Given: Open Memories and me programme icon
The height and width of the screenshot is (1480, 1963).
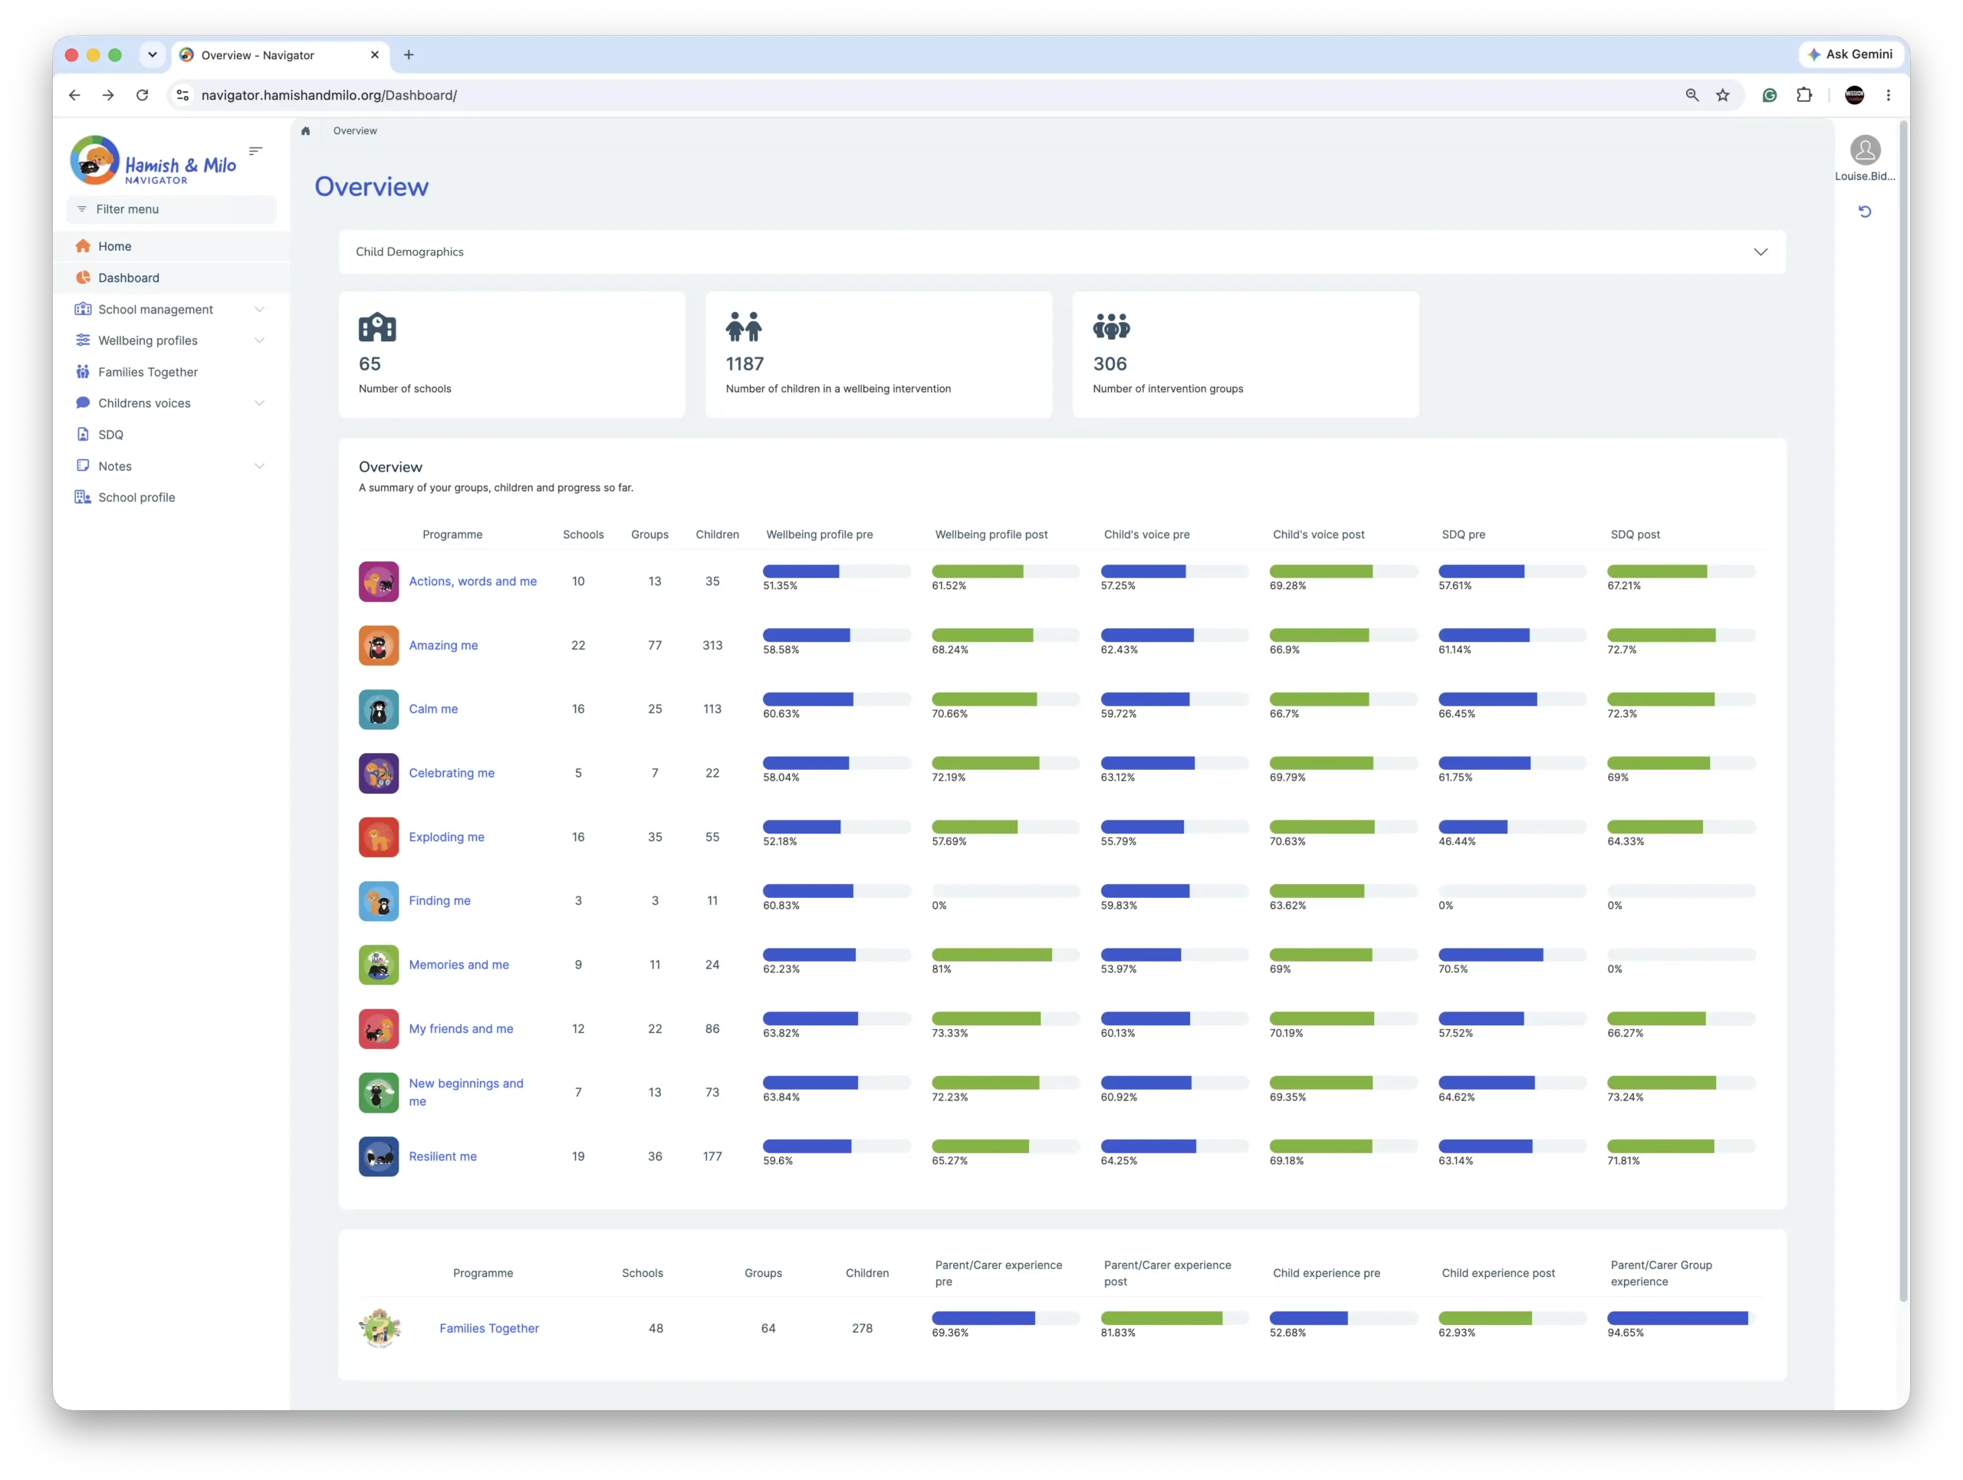Looking at the screenshot, I should pos(378,965).
